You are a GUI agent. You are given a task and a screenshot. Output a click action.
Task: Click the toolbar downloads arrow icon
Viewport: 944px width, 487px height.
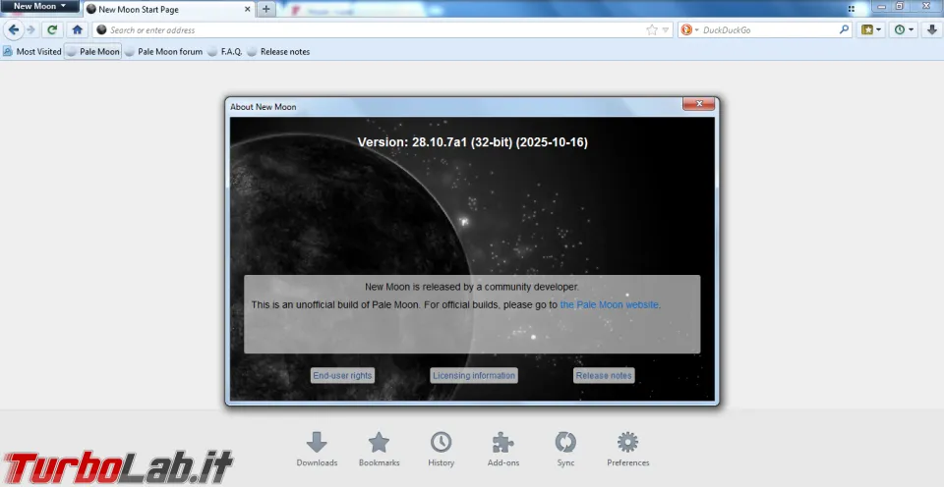click(930, 29)
